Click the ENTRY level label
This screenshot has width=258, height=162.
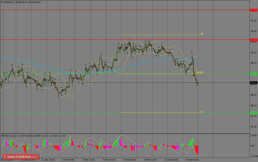(x=200, y=72)
